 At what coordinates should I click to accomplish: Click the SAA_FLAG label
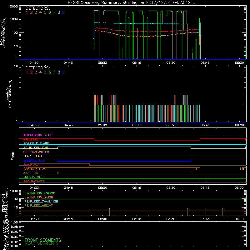pos(31,165)
